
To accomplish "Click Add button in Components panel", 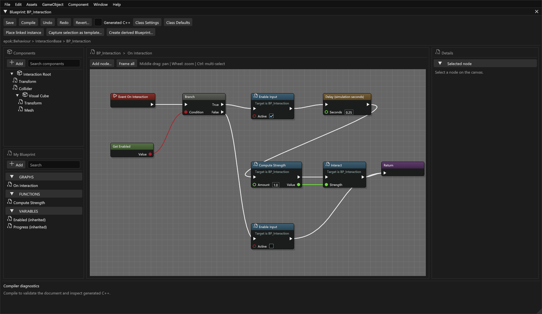I will click(x=16, y=63).
